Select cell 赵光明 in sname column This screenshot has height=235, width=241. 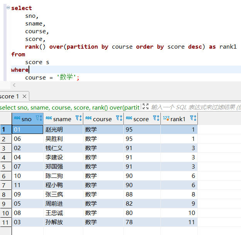point(63,130)
